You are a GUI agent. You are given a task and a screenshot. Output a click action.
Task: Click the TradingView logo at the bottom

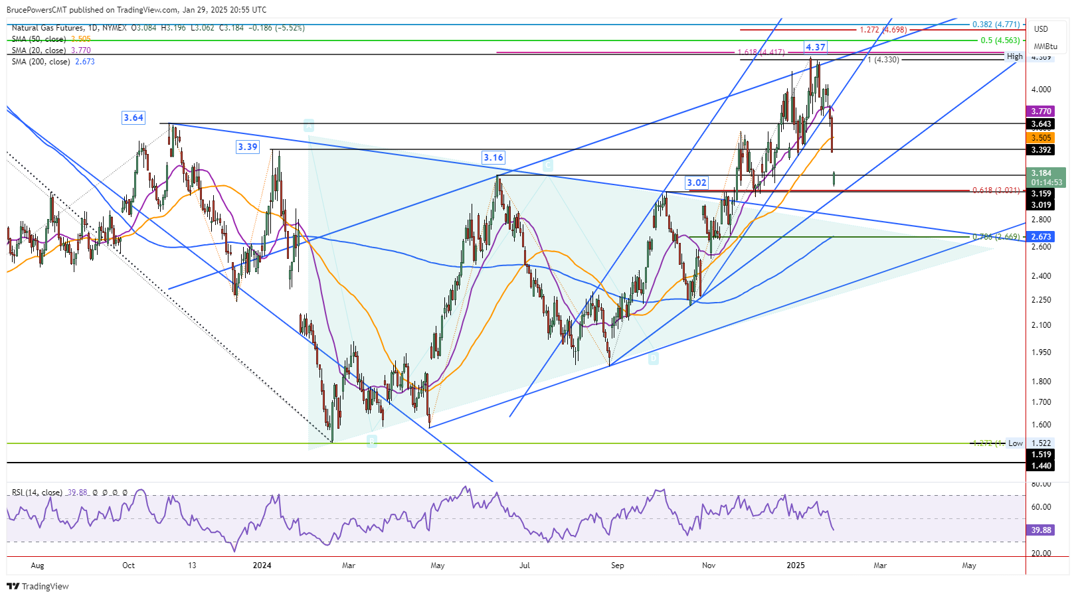(x=38, y=586)
